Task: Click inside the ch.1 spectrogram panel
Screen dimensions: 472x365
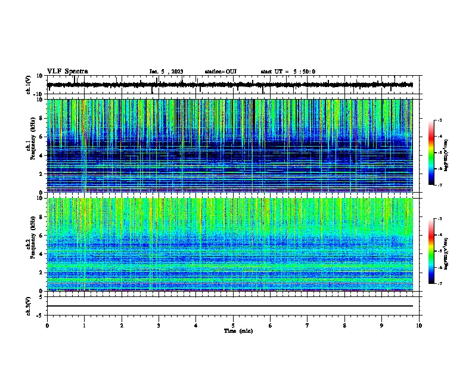Action: coord(229,146)
